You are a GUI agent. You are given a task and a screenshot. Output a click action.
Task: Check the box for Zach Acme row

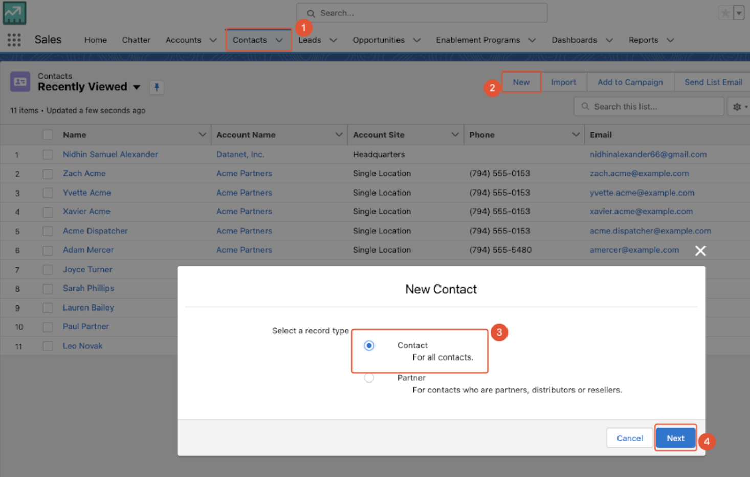coord(48,174)
